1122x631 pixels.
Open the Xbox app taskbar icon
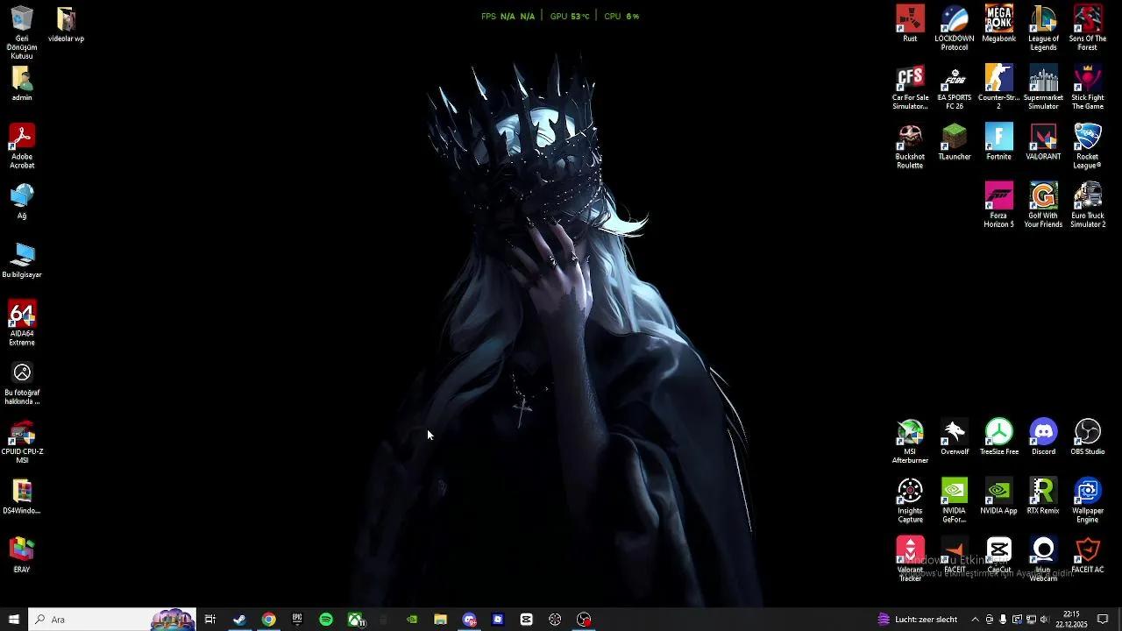(355, 620)
